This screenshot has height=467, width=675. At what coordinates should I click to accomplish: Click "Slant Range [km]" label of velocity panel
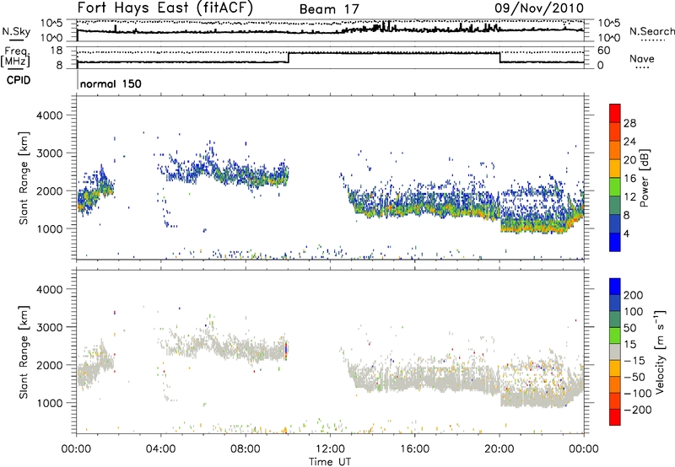click(x=24, y=352)
